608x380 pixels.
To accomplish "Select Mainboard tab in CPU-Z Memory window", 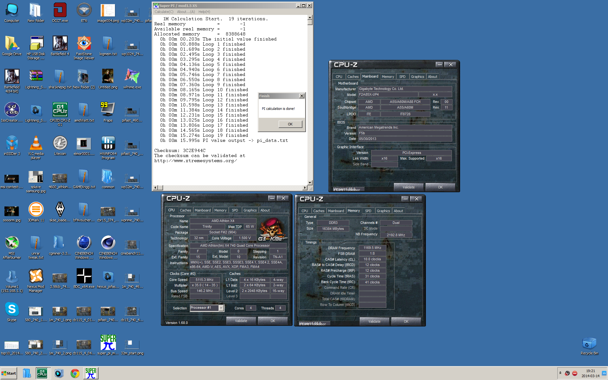I will click(336, 211).
